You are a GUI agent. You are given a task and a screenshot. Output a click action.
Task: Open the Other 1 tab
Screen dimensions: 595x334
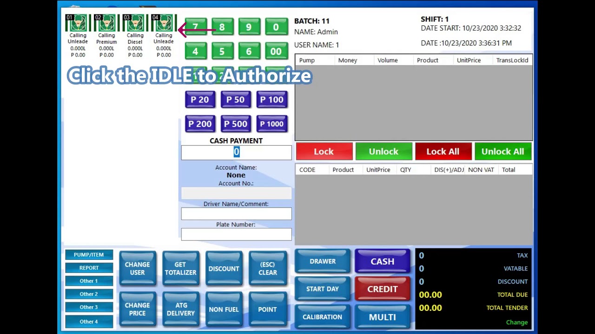89,281
